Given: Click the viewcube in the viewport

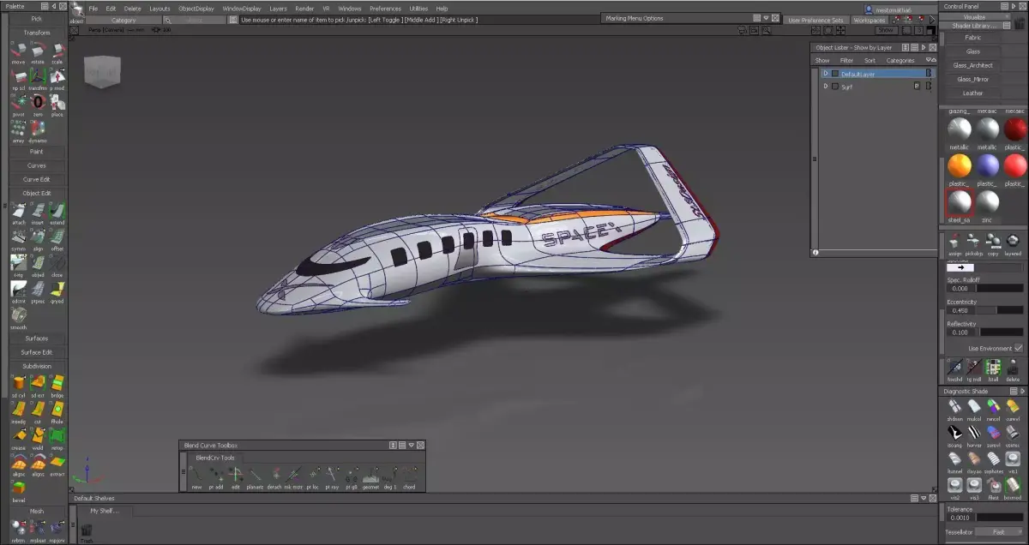Looking at the screenshot, I should click(x=101, y=73).
